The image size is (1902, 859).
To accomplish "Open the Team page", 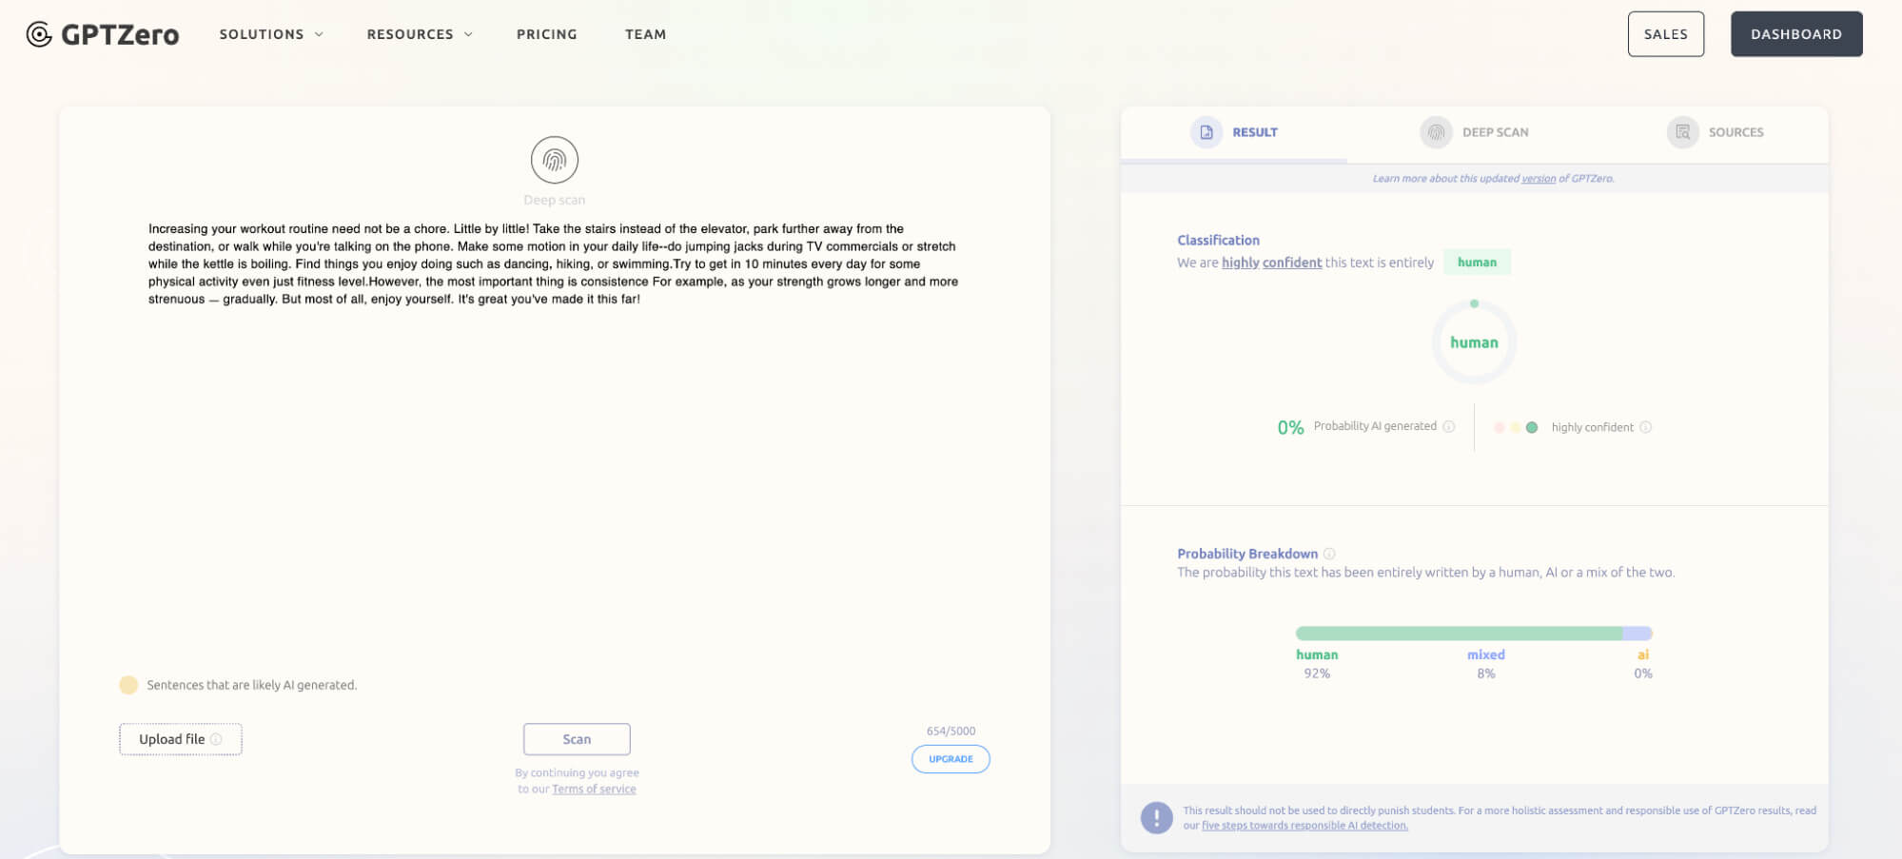I will [645, 34].
